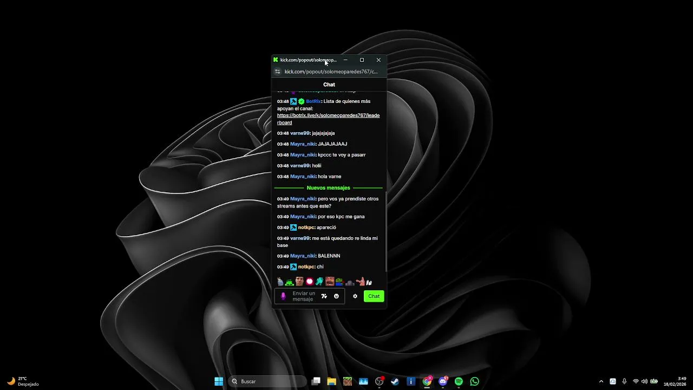
Task: Open OBS Studio from taskbar
Action: [x=379, y=381]
